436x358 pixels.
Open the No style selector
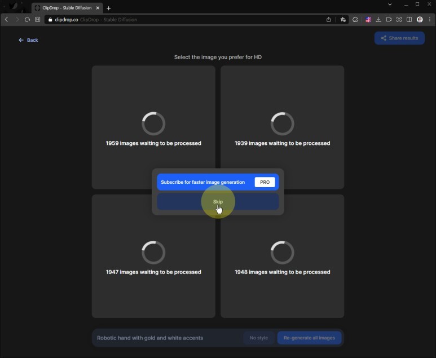point(258,338)
